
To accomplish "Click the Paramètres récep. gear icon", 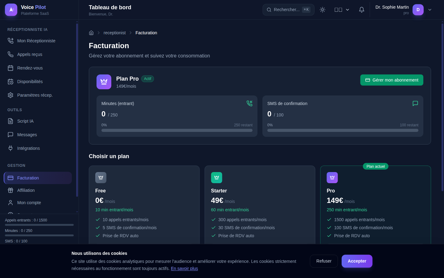I will (x=10, y=95).
